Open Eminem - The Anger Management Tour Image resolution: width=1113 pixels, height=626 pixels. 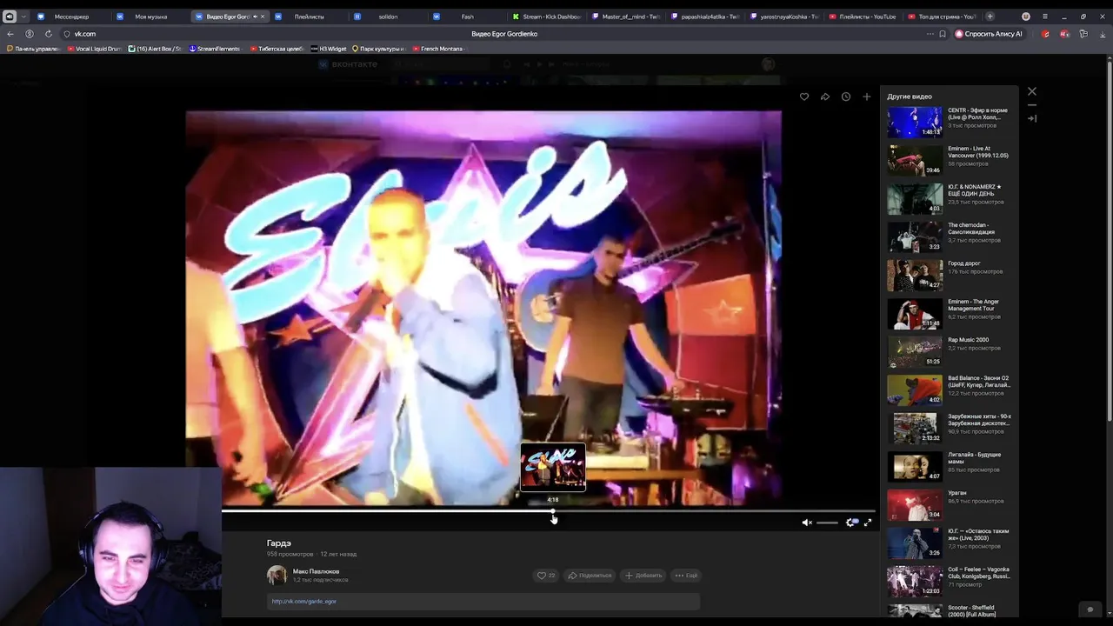tap(949, 313)
